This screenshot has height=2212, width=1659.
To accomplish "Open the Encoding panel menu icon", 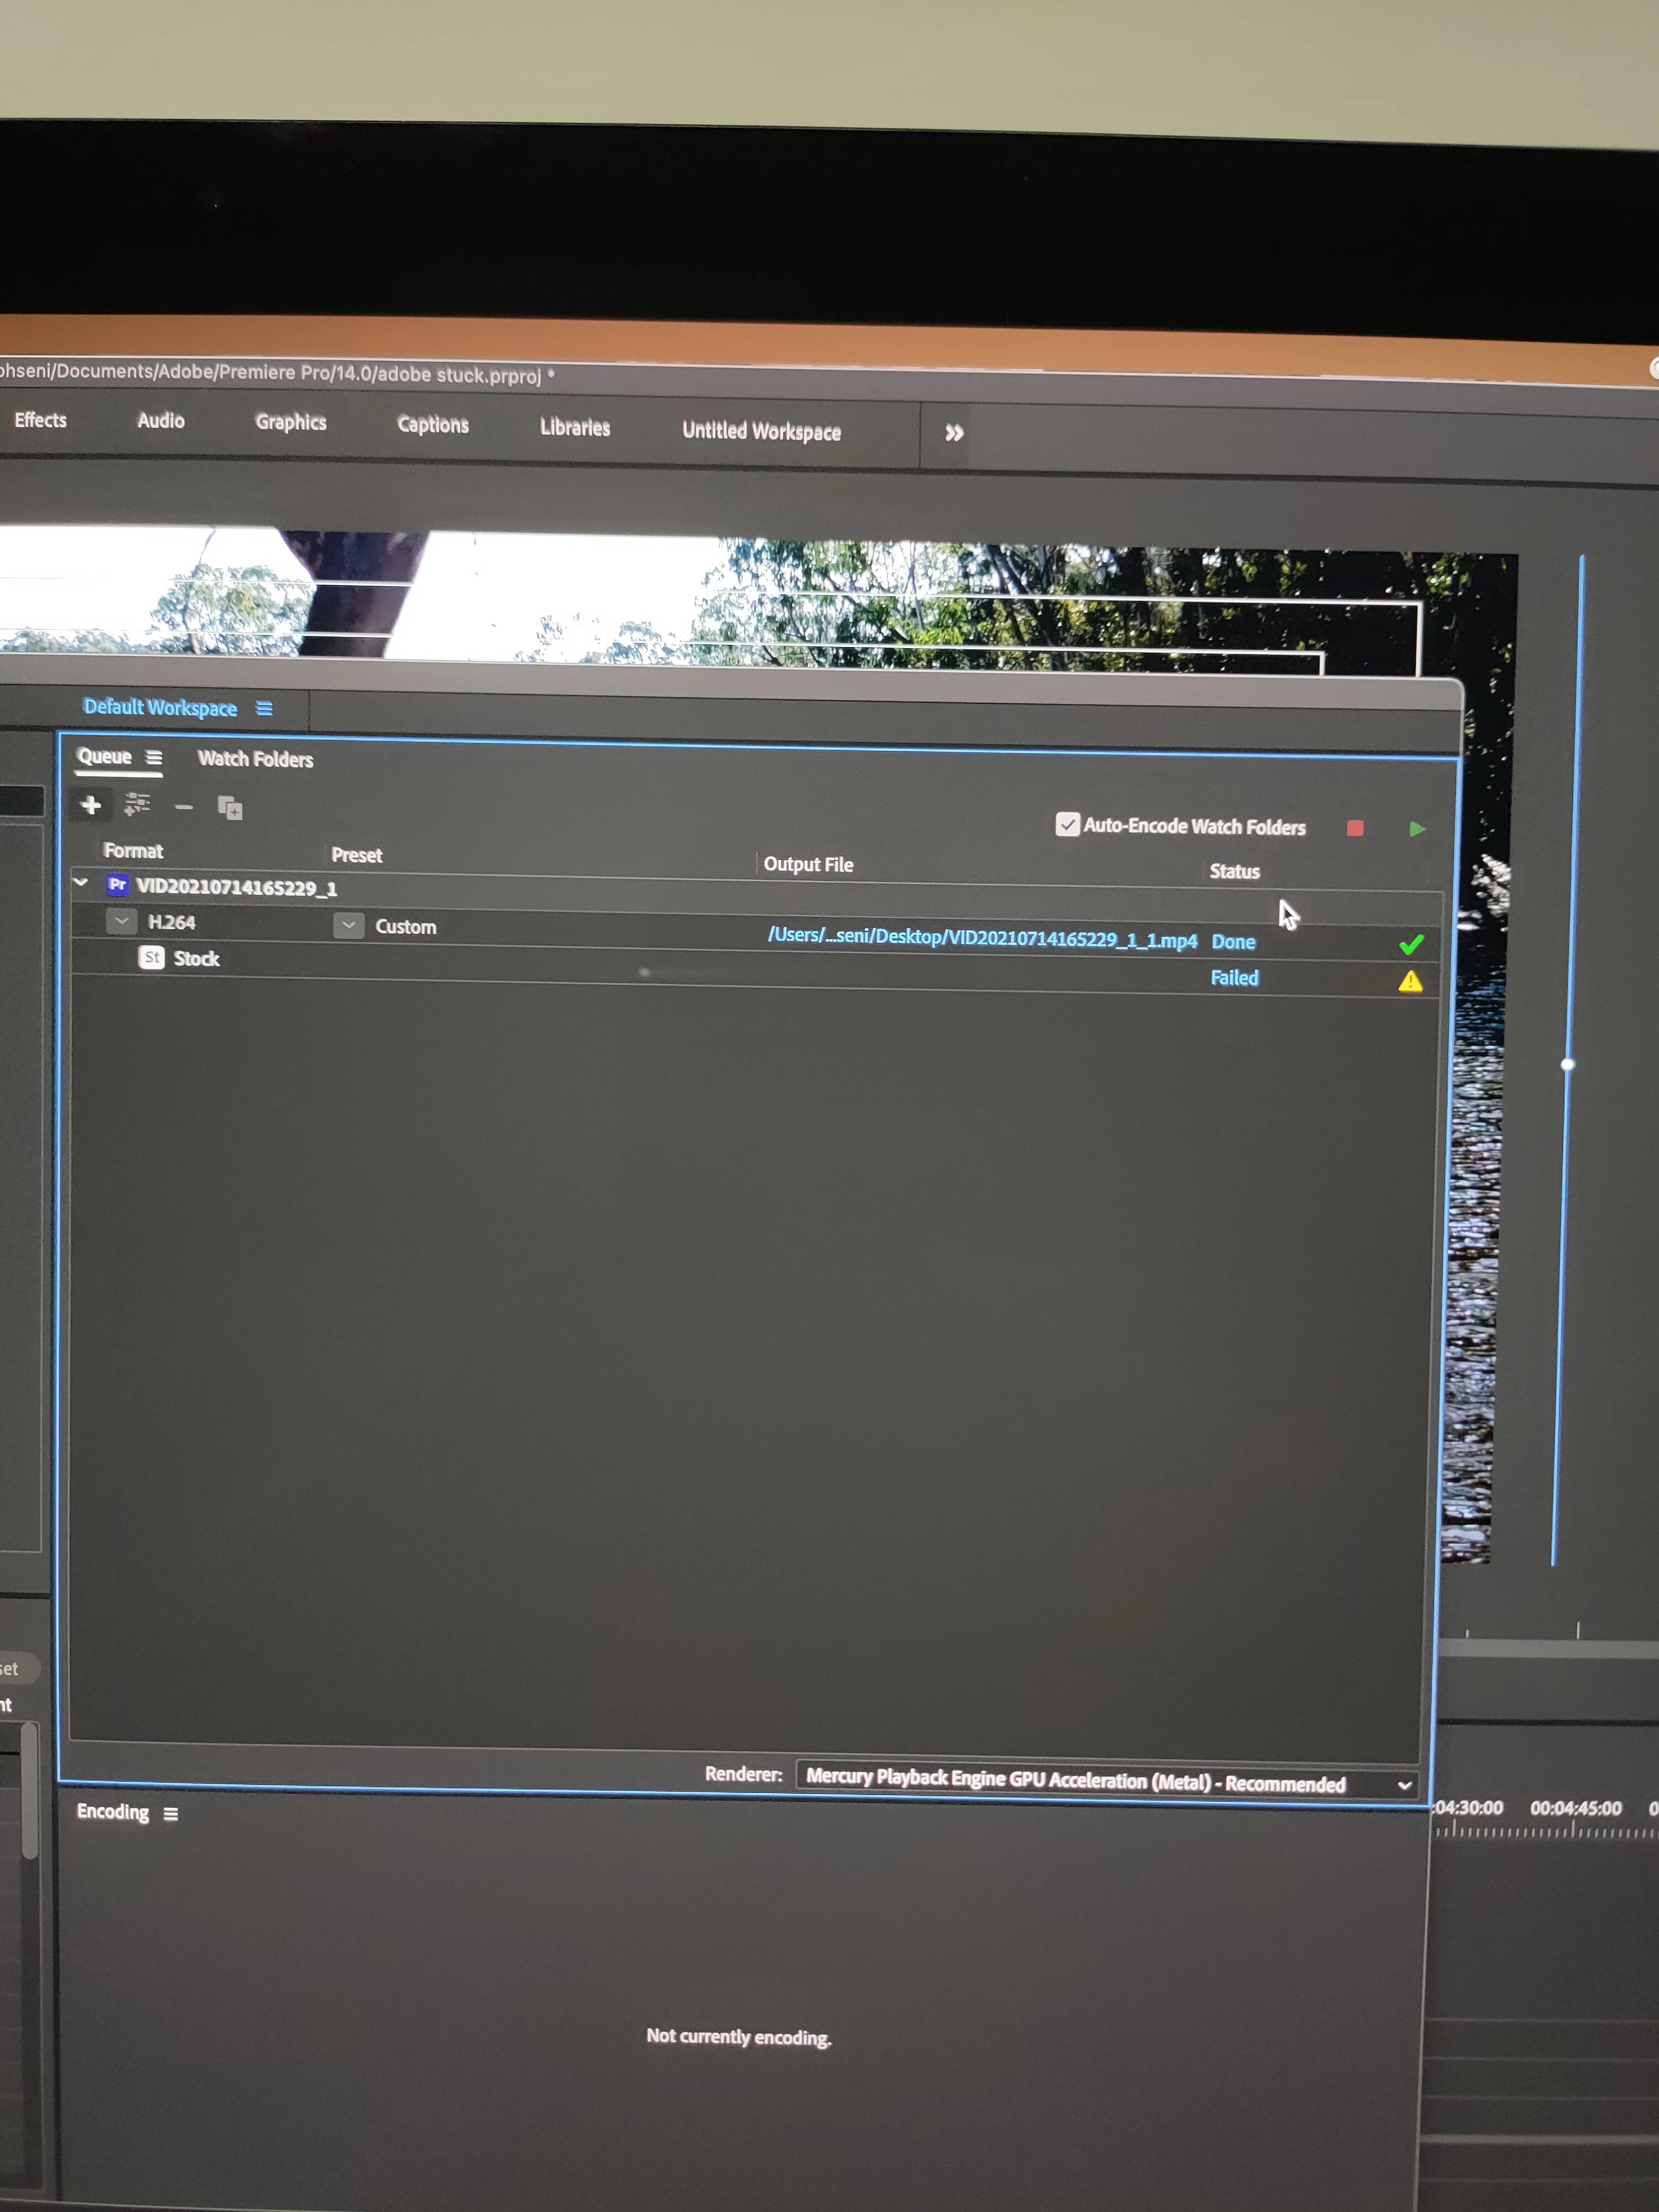I will (x=171, y=1814).
